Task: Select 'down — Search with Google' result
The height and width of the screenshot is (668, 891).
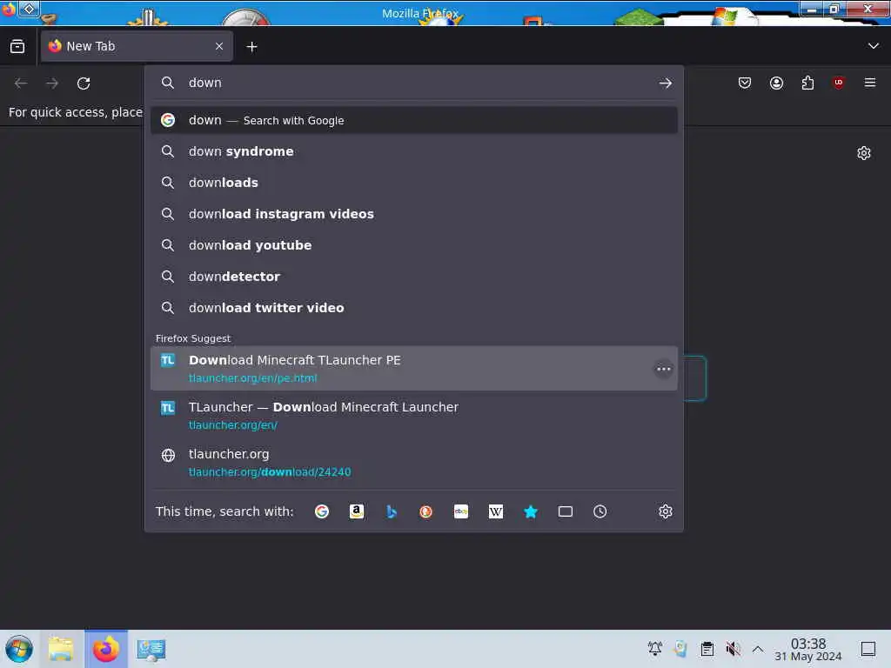Action: (x=413, y=120)
